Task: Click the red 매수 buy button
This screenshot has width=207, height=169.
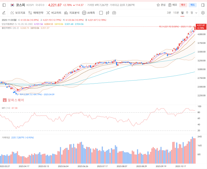Action: point(183,5)
